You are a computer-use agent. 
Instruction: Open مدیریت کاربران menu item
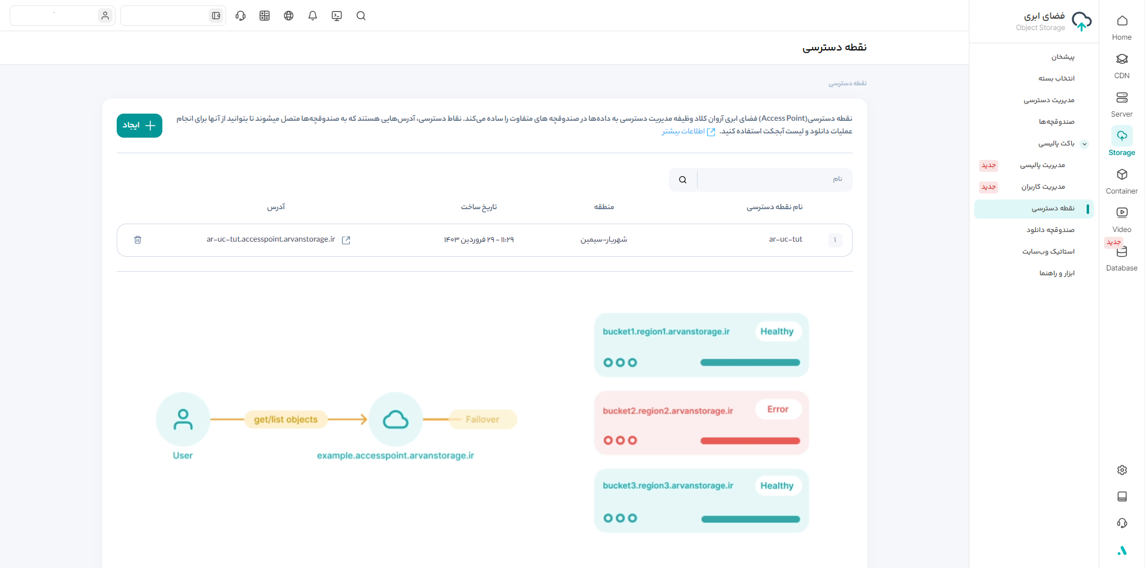point(1043,187)
